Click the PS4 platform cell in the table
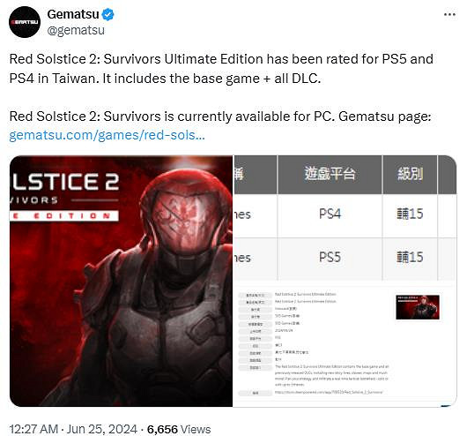Screen dimensions: 467x436 pyautogui.click(x=330, y=214)
